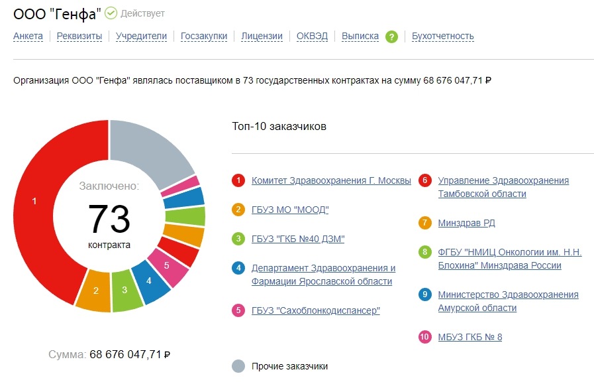Open the Бухотчетность tab
The image size is (594, 390).
point(443,36)
